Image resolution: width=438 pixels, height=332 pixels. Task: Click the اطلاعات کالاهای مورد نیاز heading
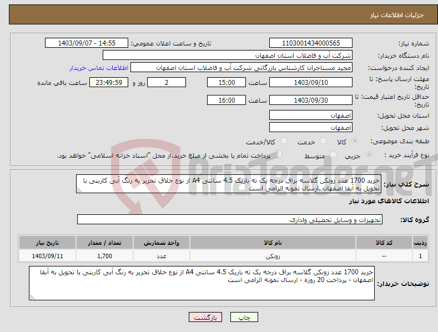tap(389, 201)
